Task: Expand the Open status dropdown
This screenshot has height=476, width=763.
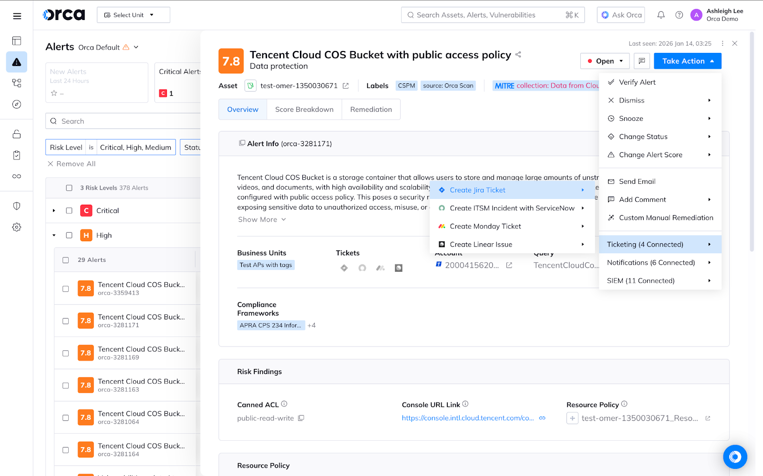Action: click(x=605, y=61)
